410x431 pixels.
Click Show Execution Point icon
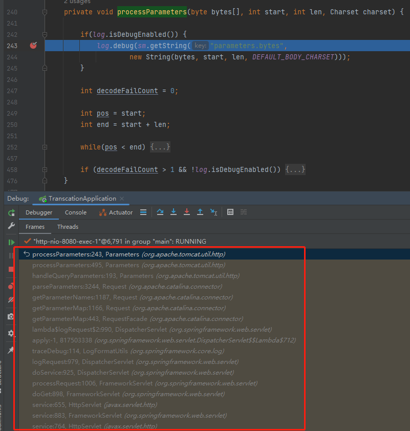(x=143, y=212)
